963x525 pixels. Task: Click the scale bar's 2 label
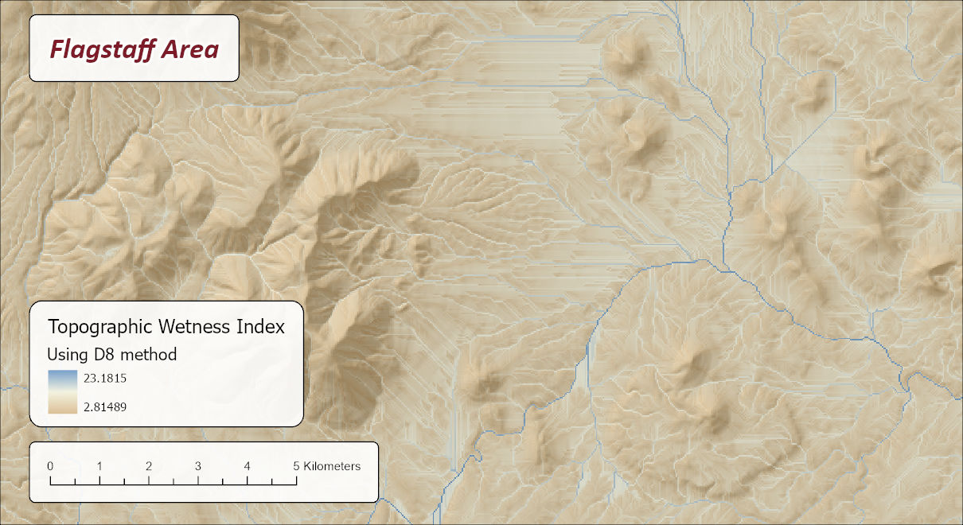click(149, 466)
